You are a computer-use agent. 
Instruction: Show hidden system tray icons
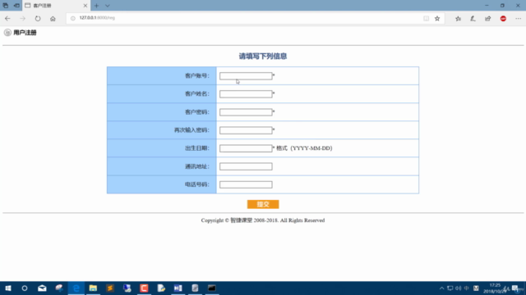(442, 288)
